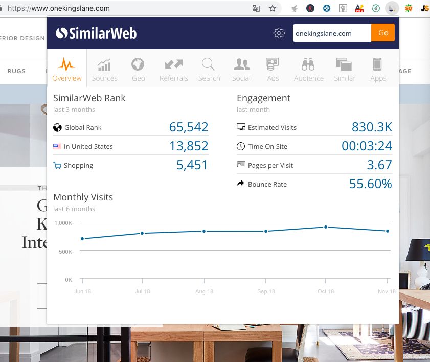The width and height of the screenshot is (430, 362).
Task: Click the Monthly Visits heading
Action: 83,197
